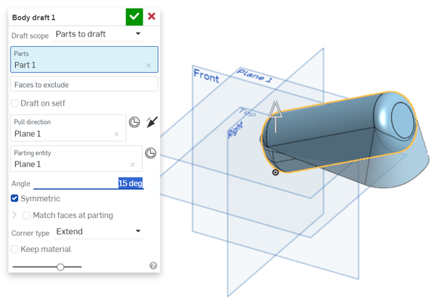The image size is (433, 304).
Task: Click the circular end face of part
Action: pos(403,120)
